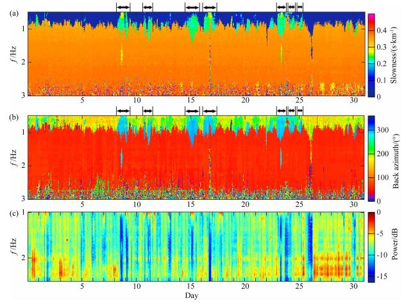Click the 'Day' x-axis label at the bottom
Image resolution: width=413 pixels, height=303 pixels.
tap(192, 298)
